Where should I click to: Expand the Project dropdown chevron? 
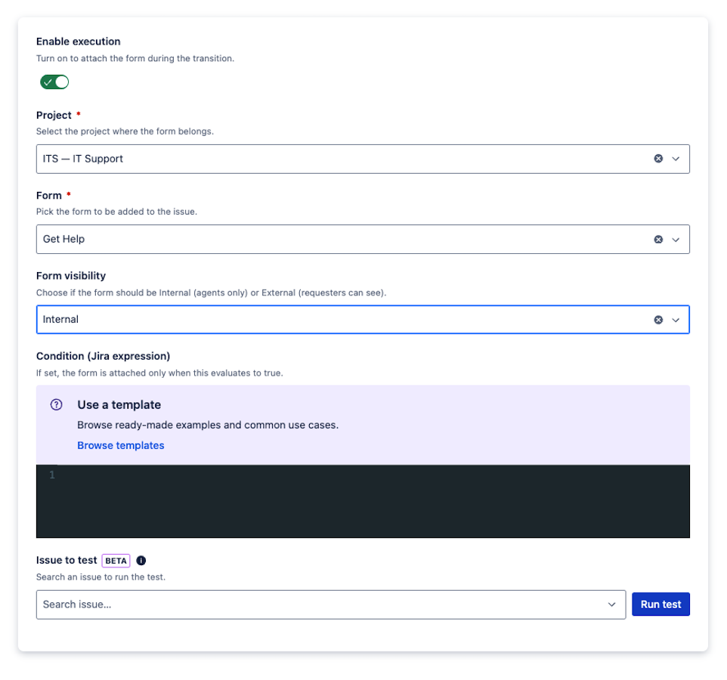(676, 159)
